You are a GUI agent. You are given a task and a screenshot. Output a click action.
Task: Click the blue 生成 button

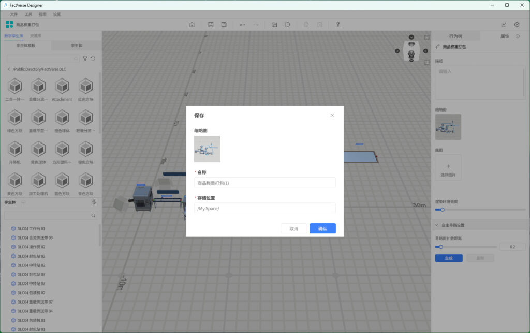449,258
